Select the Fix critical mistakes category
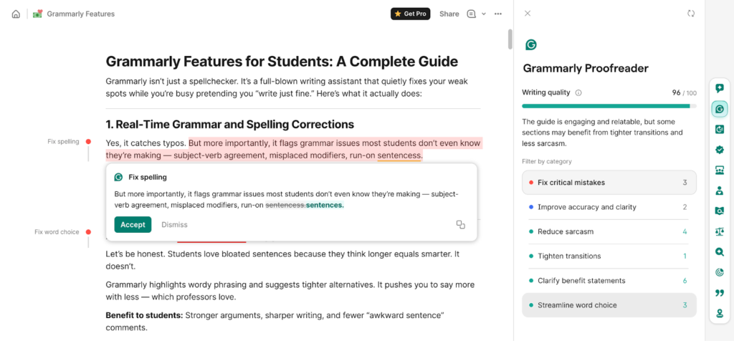 coord(609,183)
